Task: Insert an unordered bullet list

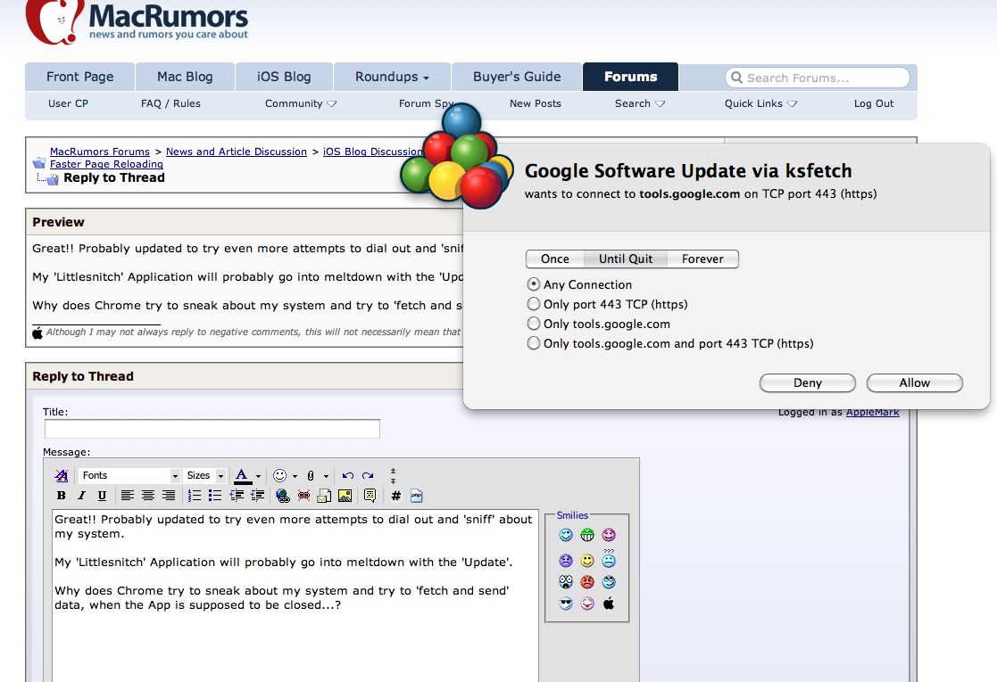Action: [x=215, y=496]
